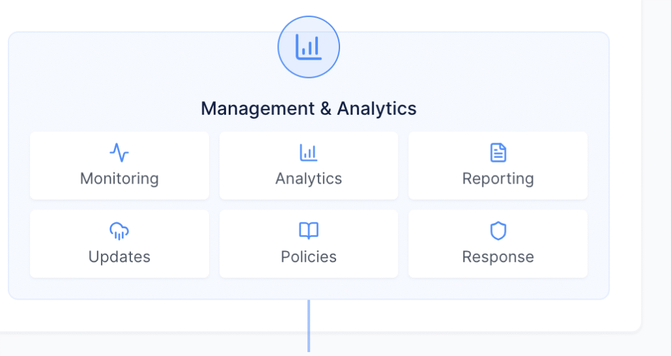671x356 pixels.
Task: Click the Response shield icon
Action: (x=498, y=231)
